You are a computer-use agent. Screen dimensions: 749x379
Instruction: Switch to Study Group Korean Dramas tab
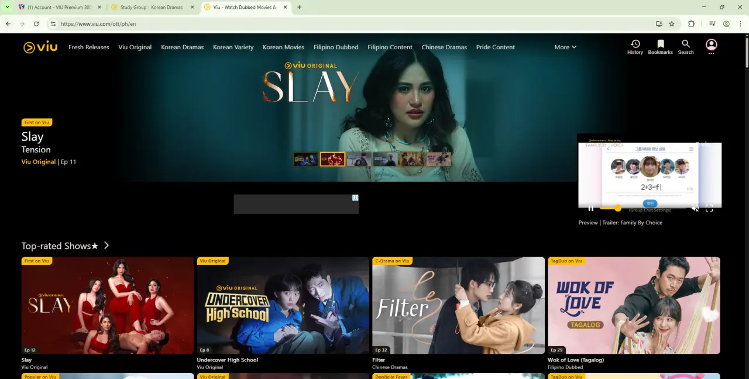153,7
